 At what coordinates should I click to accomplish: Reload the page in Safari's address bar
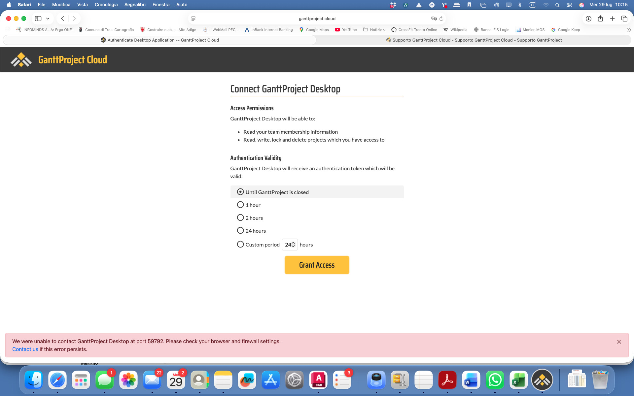pos(441,19)
